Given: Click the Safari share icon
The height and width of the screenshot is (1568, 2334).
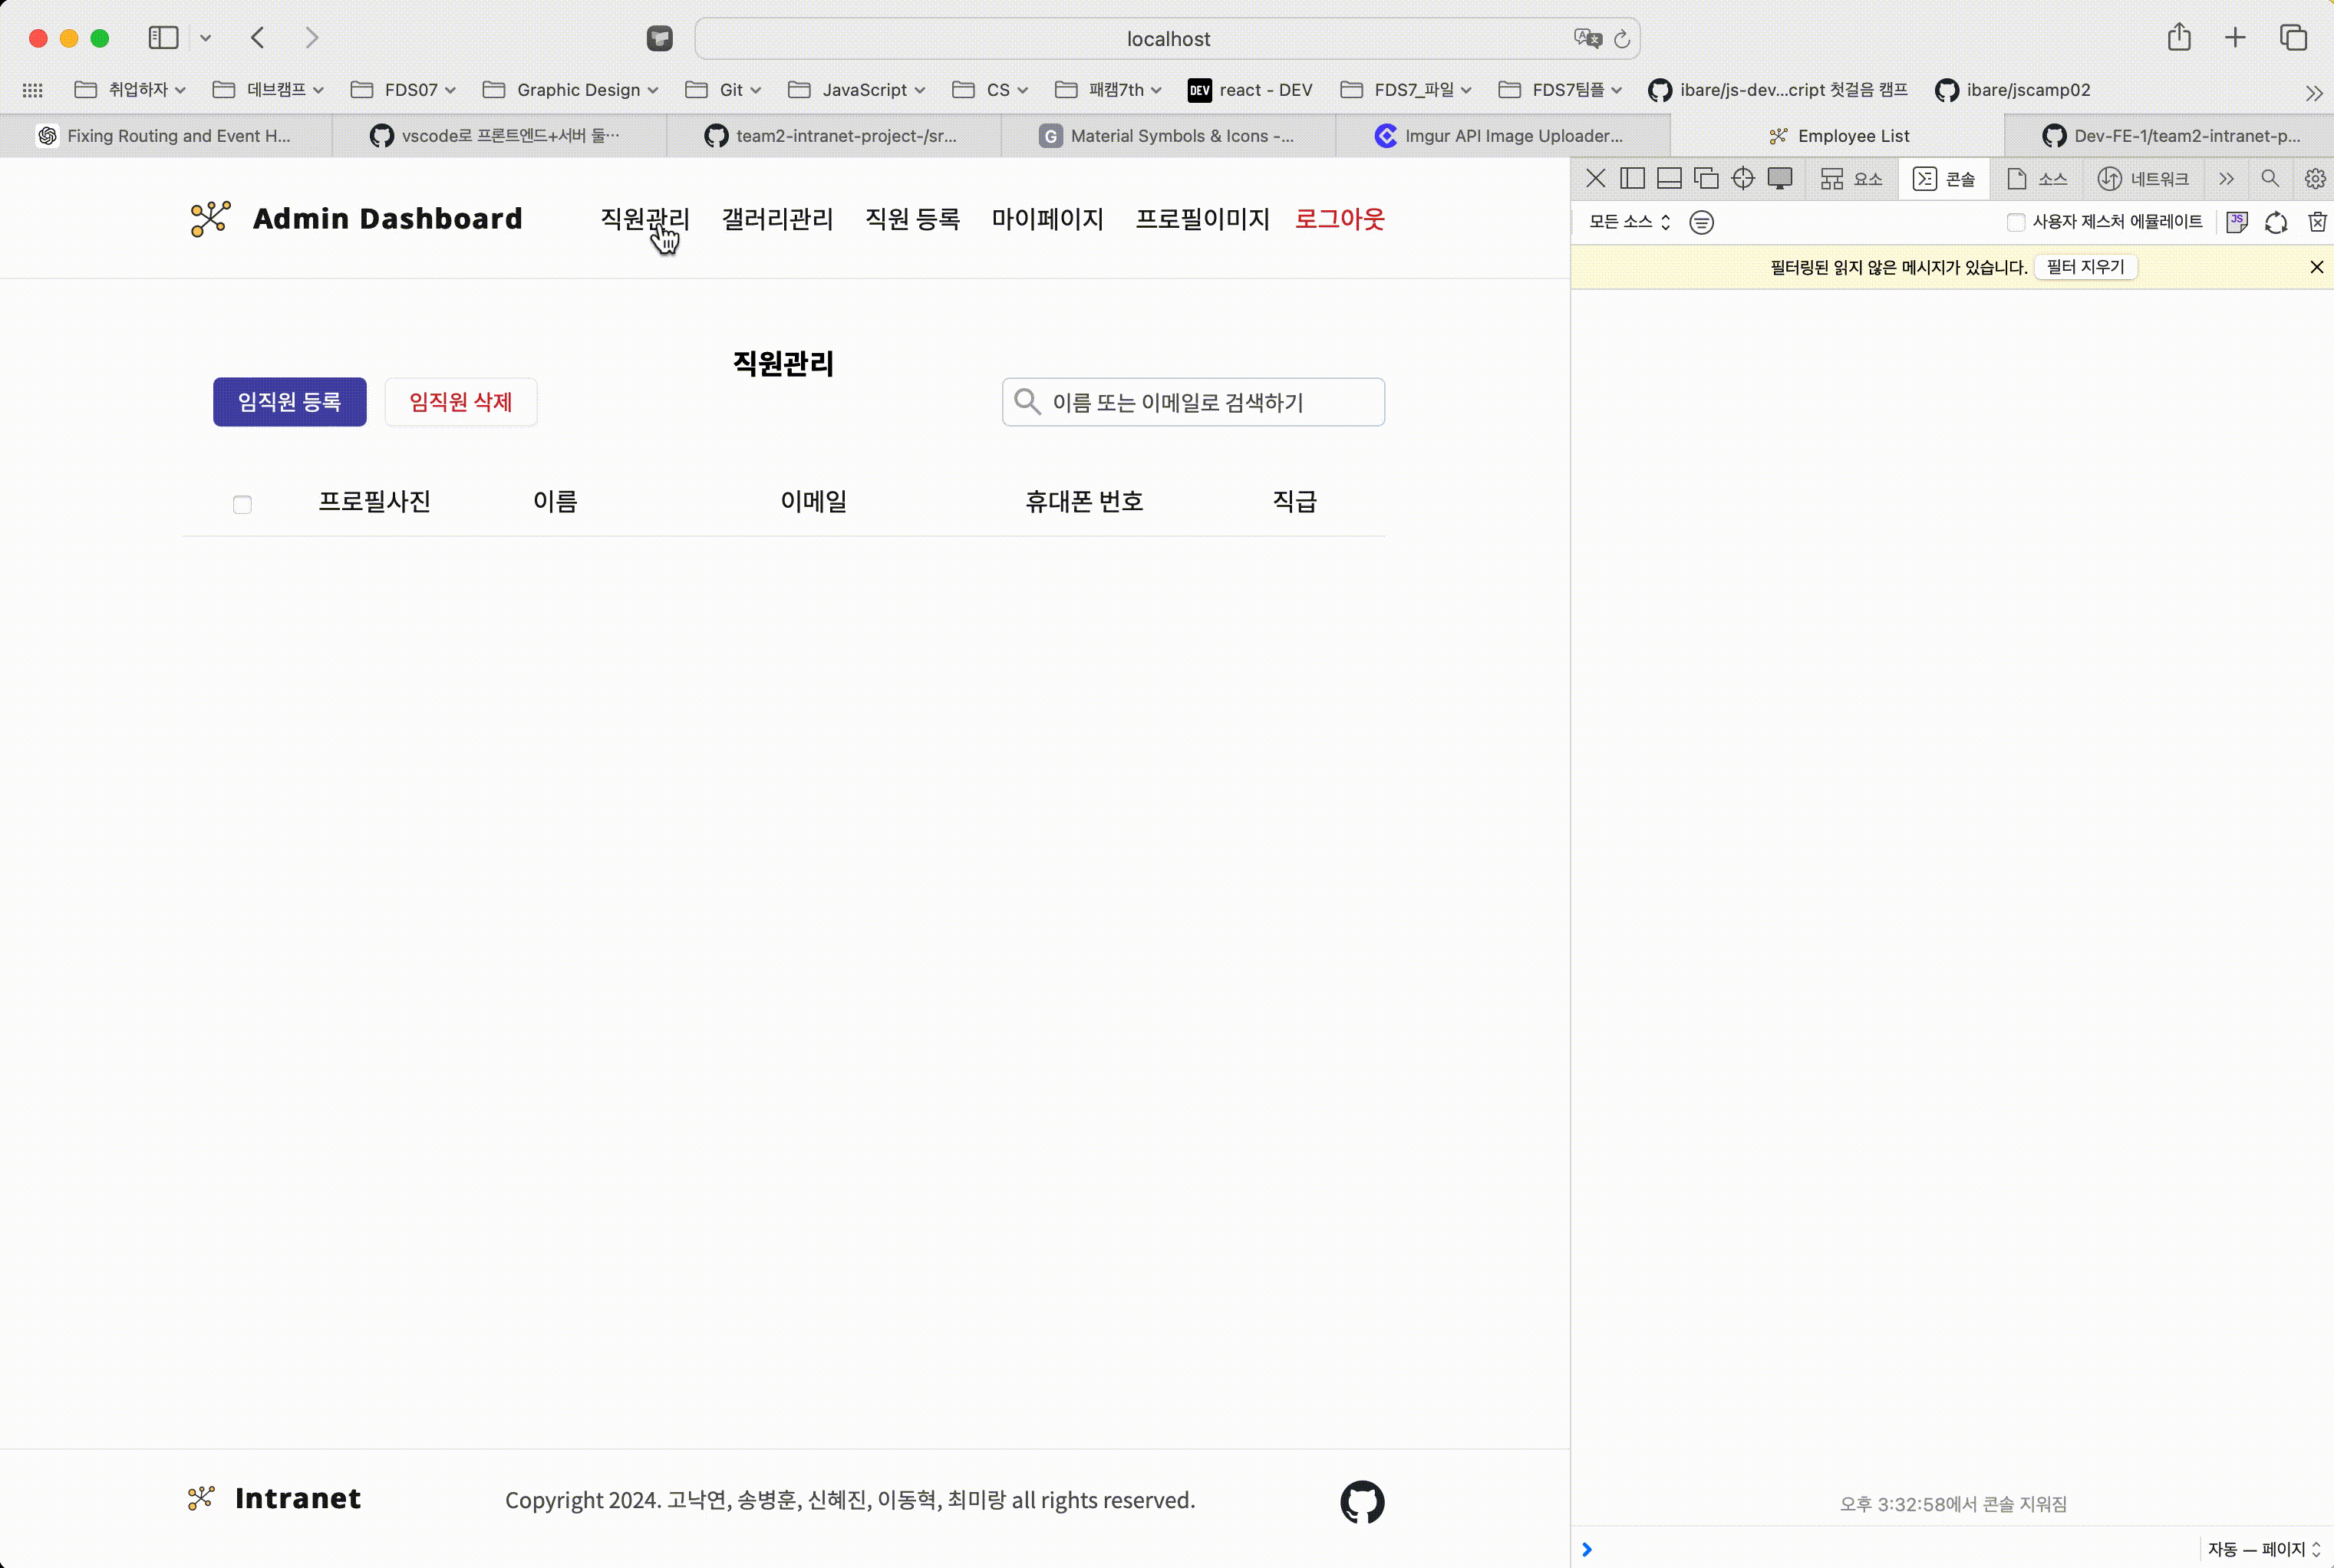Looking at the screenshot, I should 2179,38.
